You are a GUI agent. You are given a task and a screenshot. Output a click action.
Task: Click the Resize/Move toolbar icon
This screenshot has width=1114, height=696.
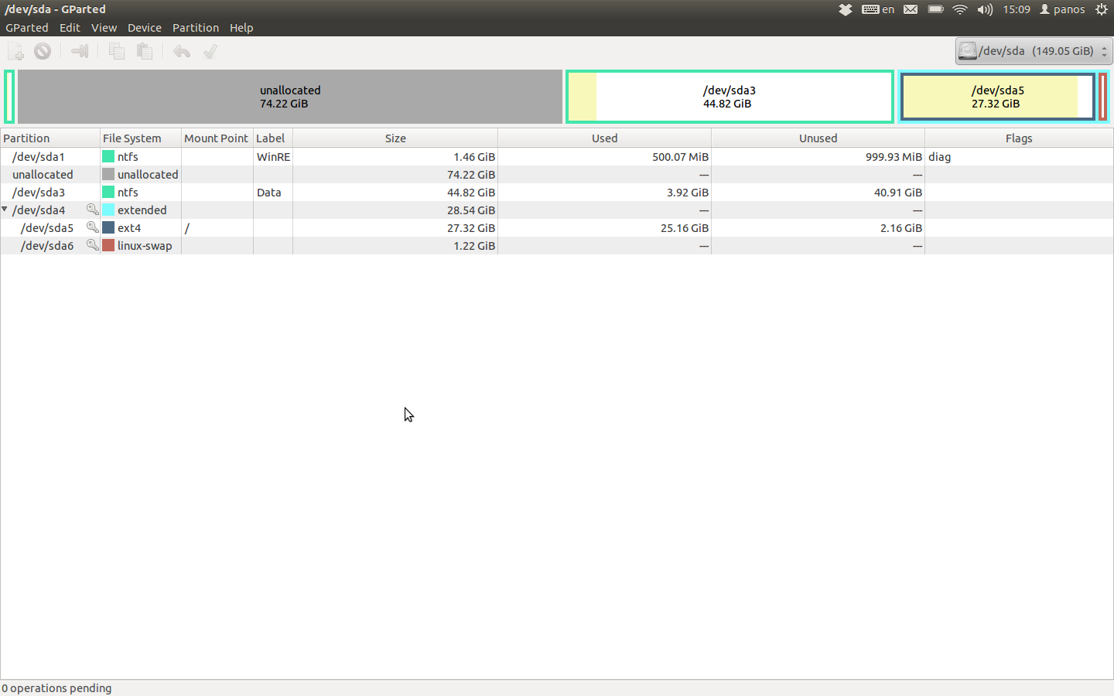coord(80,52)
